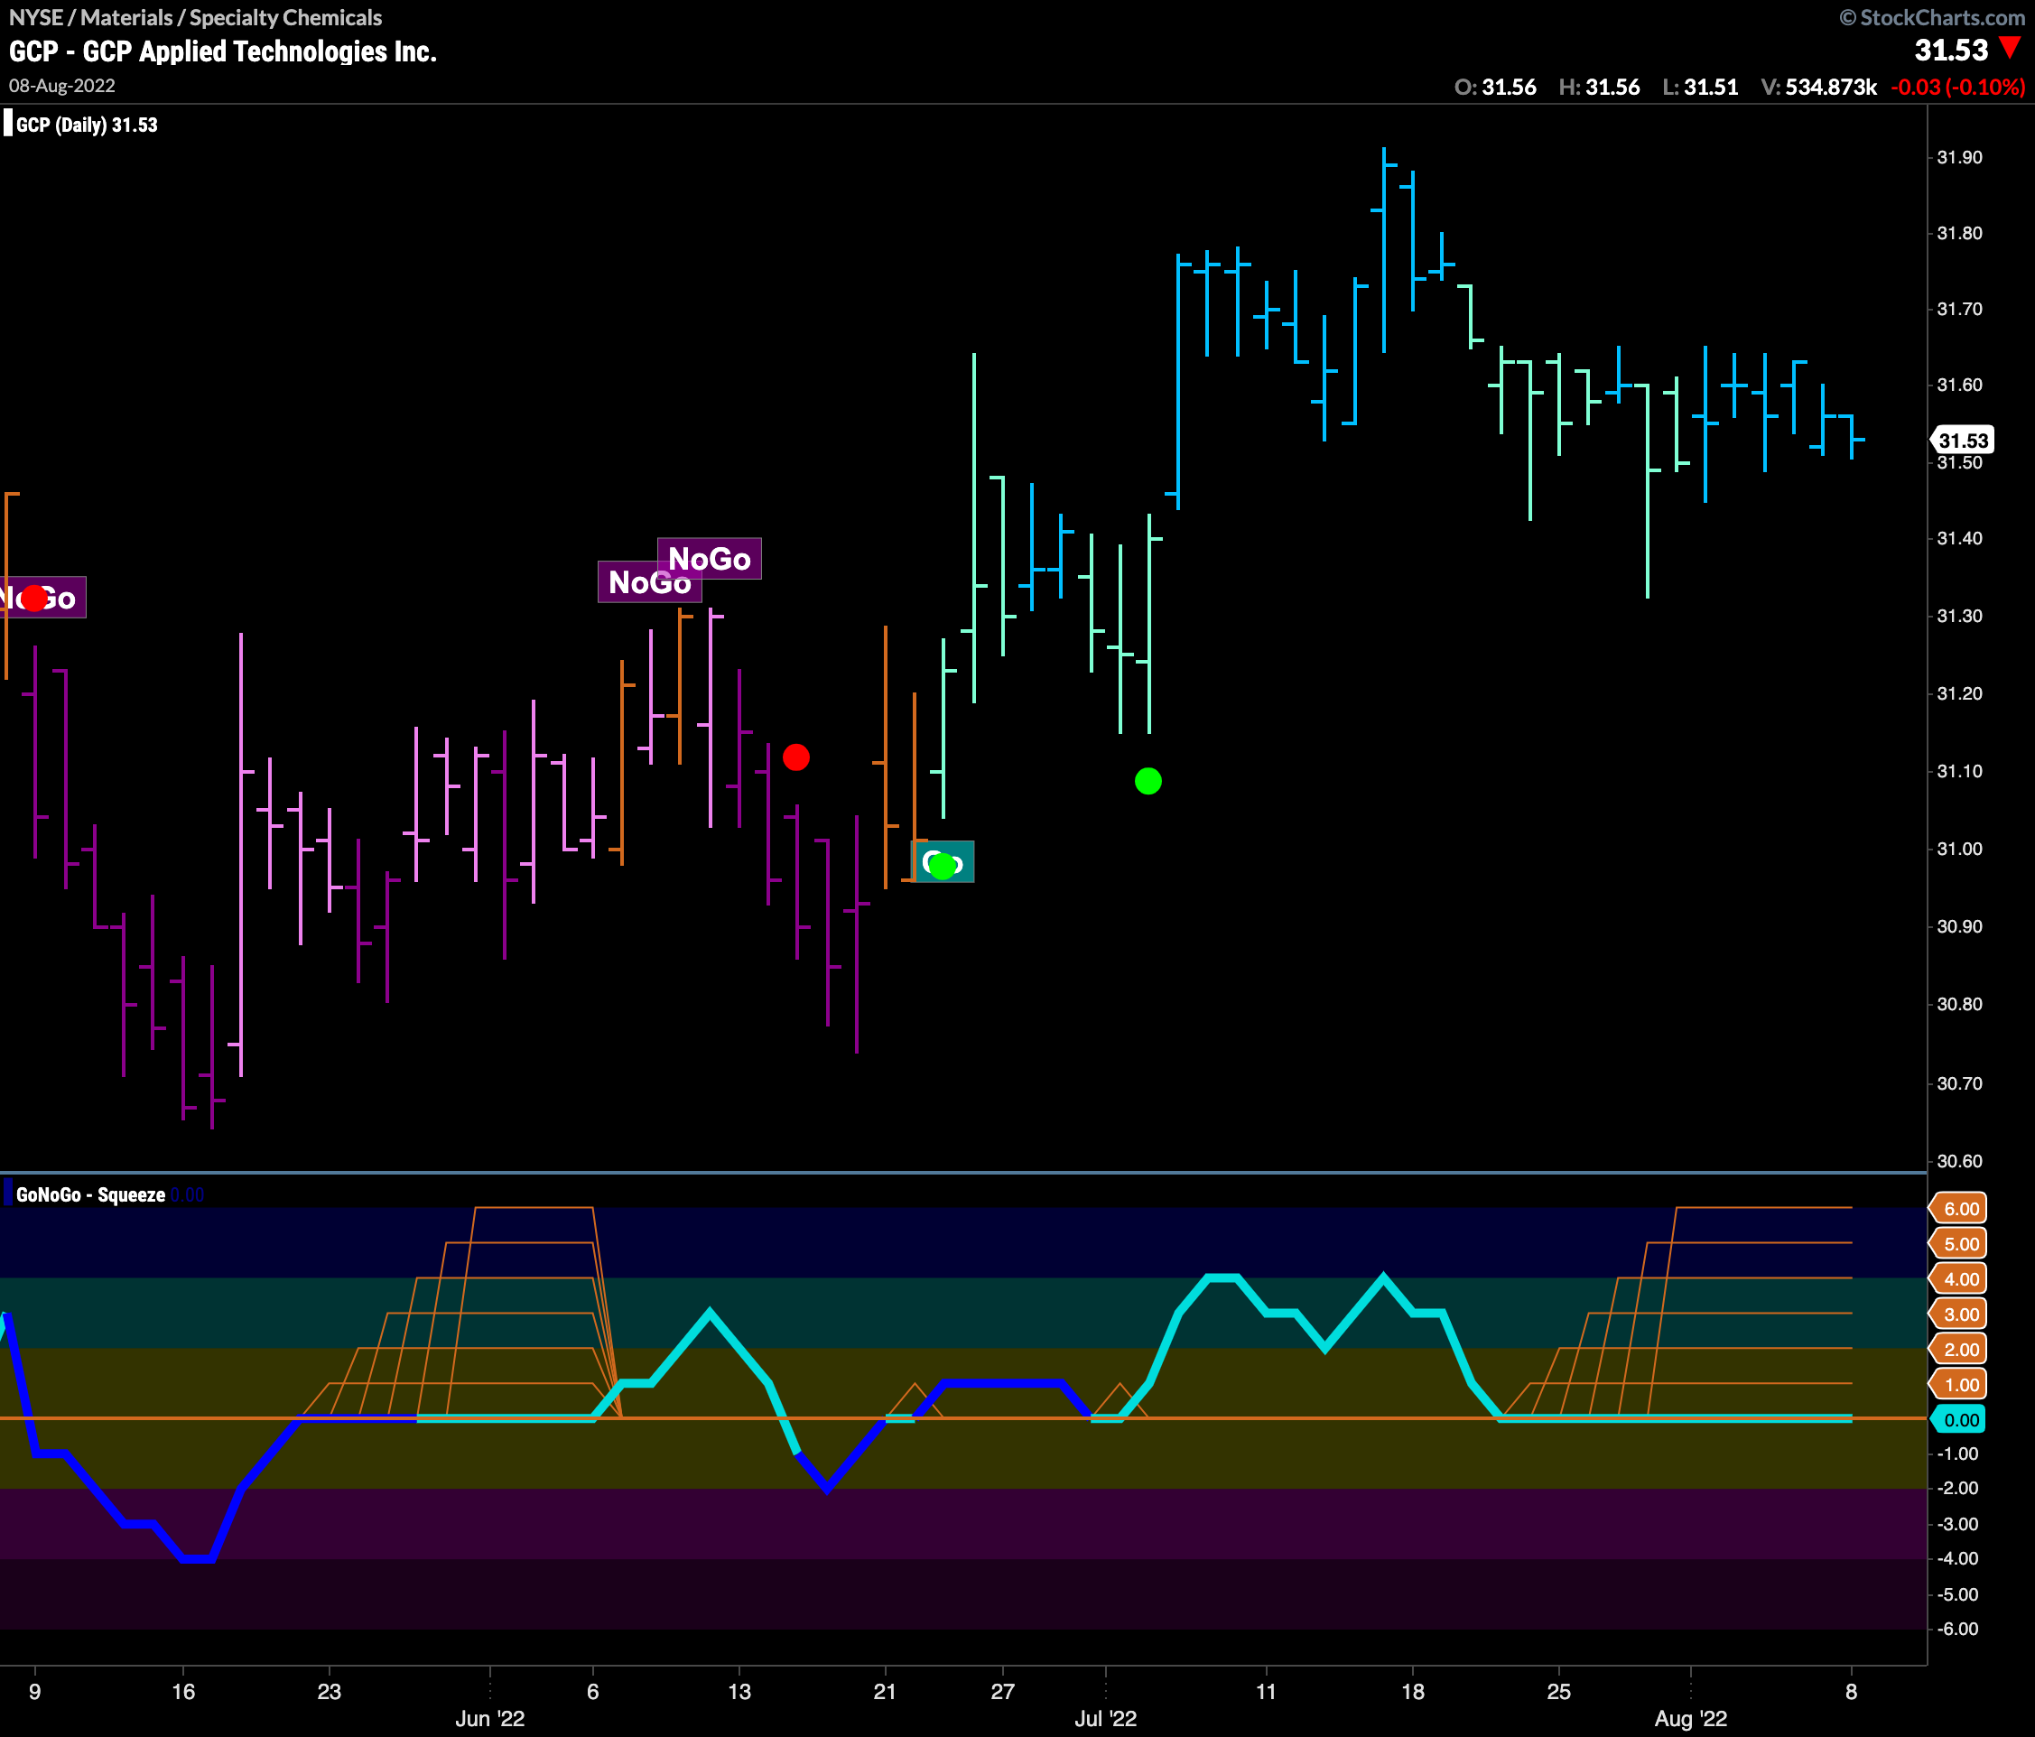Click the GoNoGo - Squeeze panel label
This screenshot has width=2035, height=1737.
90,1195
